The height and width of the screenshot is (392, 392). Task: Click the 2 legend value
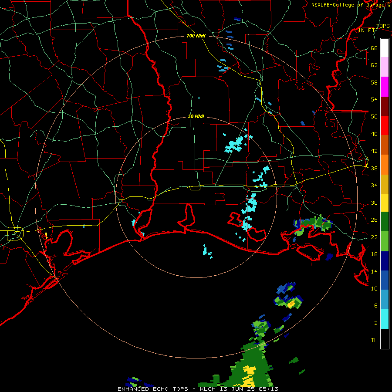(x=376, y=323)
